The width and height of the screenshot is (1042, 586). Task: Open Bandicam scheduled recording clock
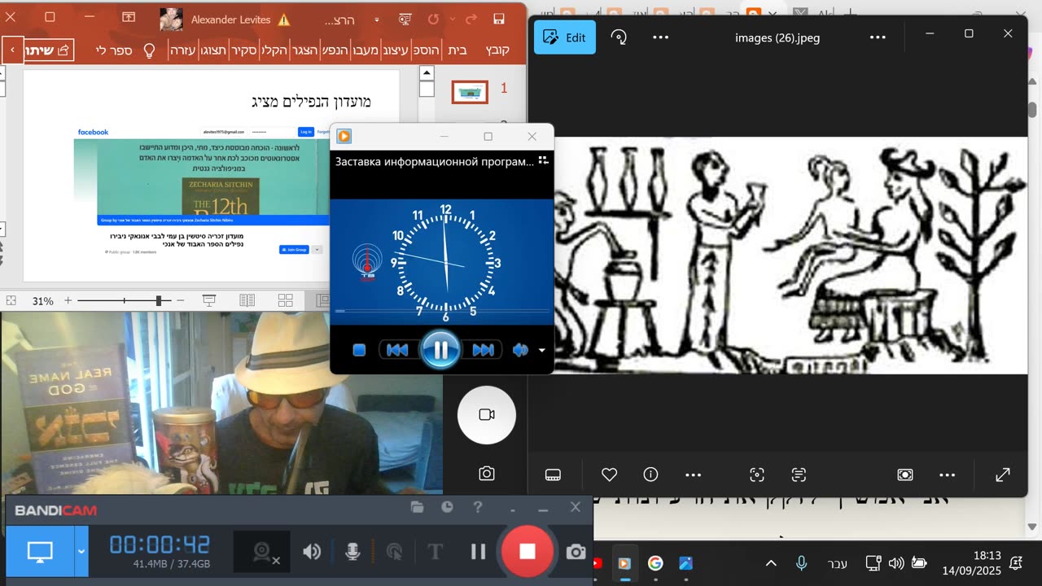(x=447, y=507)
